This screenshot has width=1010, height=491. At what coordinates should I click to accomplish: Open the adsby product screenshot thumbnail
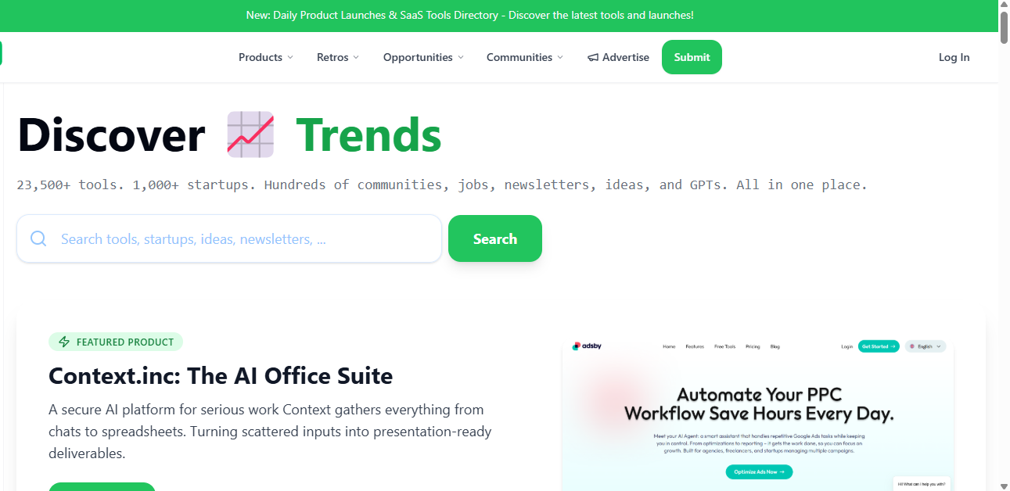(758, 414)
